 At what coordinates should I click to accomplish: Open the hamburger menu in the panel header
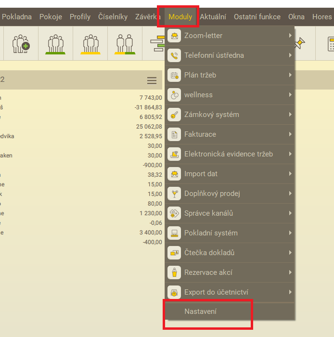click(152, 80)
